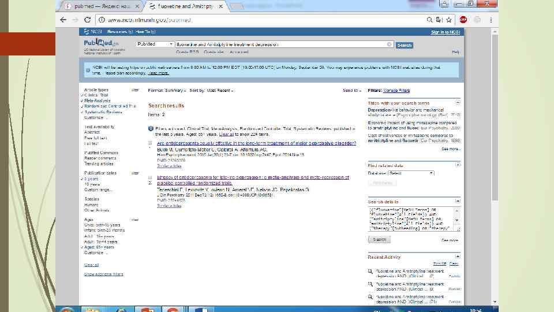This screenshot has width=554, height=312.
Task: Open the Resources menu in NCBI header
Action: (x=120, y=32)
